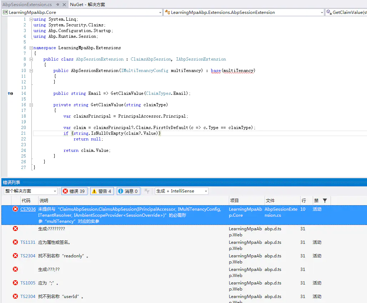Sort by the code column header
Viewport: 367px width, 303px height.
26,201
